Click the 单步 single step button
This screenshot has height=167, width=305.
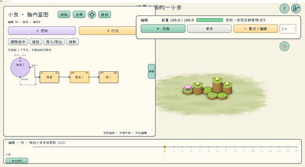click(x=209, y=29)
